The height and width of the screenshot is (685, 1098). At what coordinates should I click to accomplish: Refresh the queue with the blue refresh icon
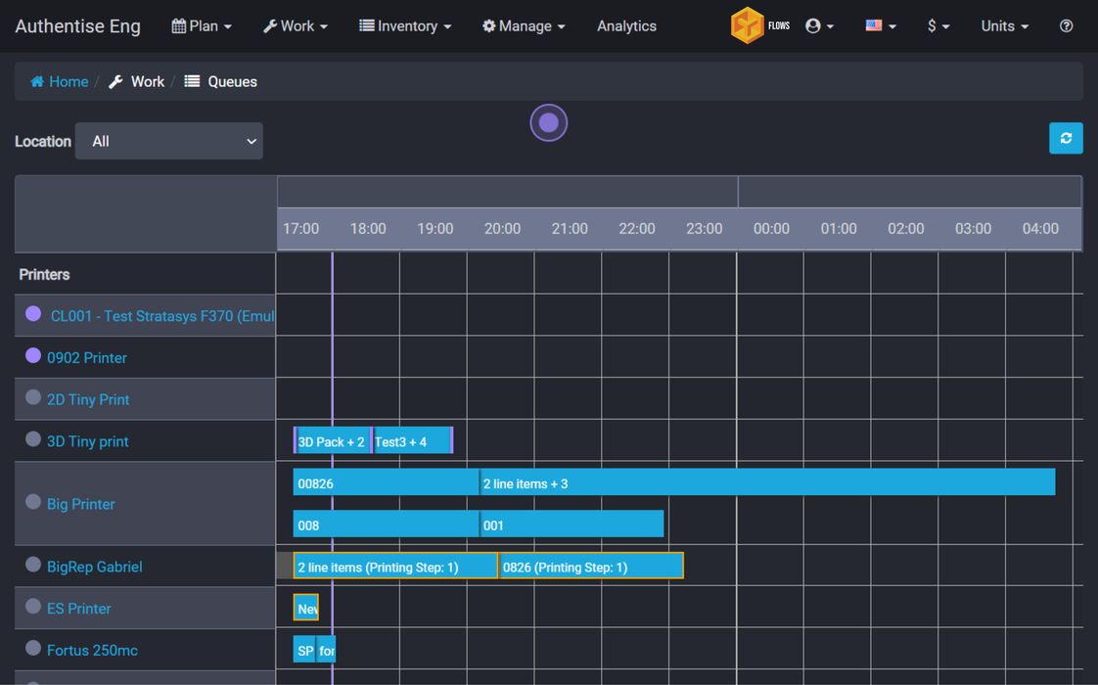coord(1066,138)
